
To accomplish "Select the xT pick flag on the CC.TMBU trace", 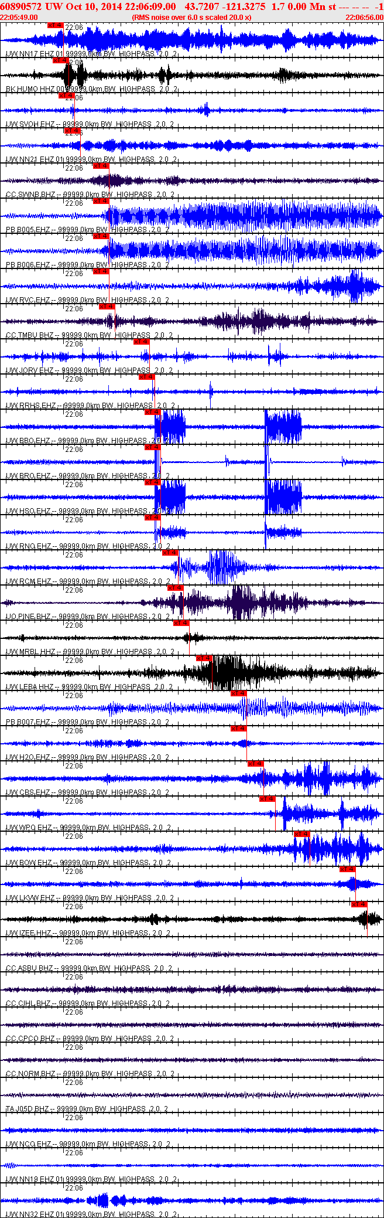I will [107, 307].
